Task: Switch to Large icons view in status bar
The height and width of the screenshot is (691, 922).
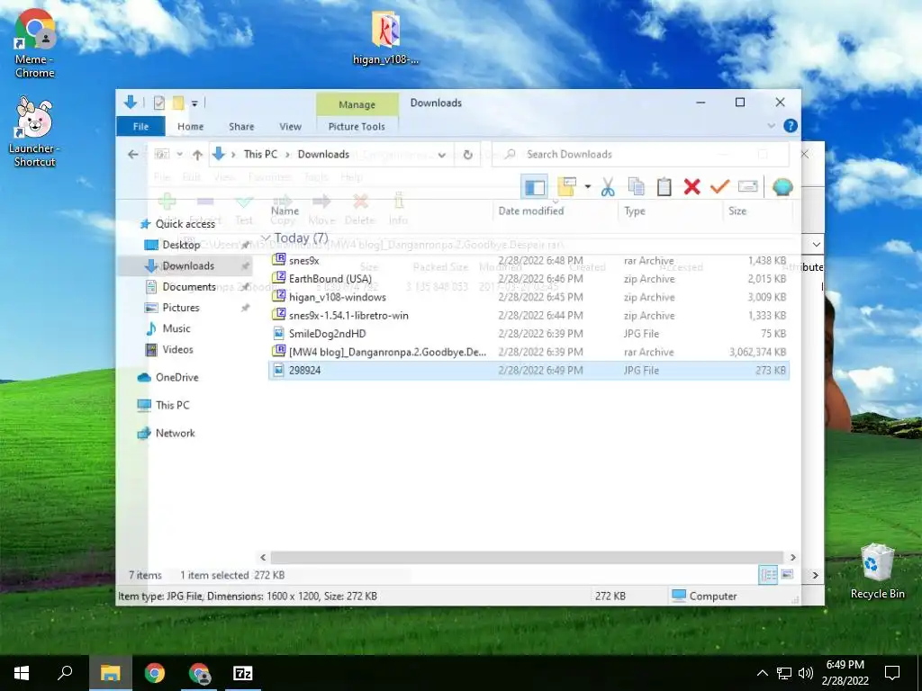Action: (787, 575)
